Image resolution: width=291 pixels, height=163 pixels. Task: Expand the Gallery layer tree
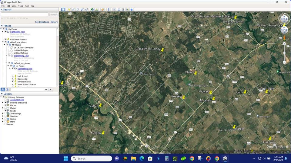pyautogui.click(x=3, y=119)
